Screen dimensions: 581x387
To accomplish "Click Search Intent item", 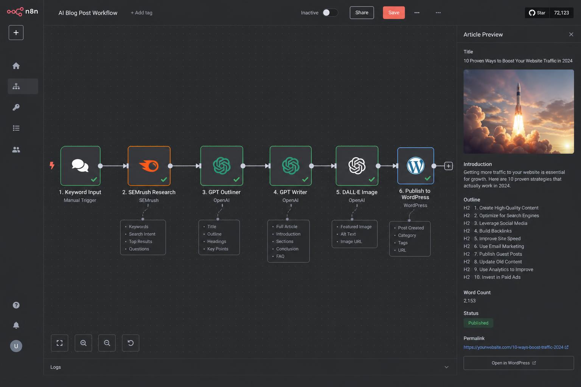I will point(142,234).
